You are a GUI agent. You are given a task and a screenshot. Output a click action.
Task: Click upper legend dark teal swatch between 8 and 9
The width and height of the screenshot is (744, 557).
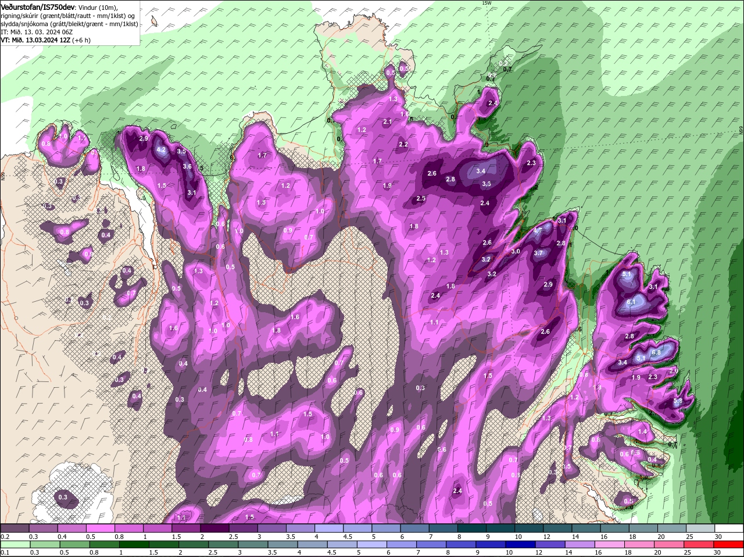[473, 528]
